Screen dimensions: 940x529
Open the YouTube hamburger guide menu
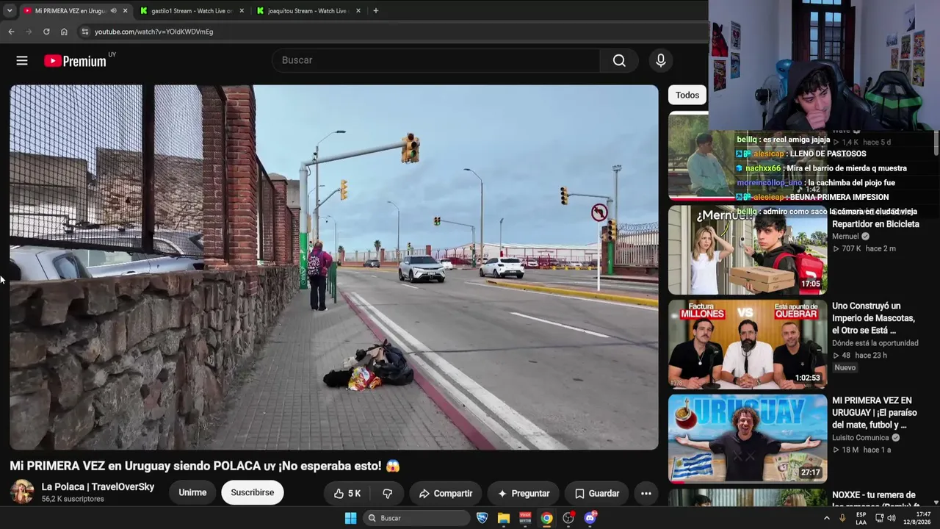tap(22, 61)
